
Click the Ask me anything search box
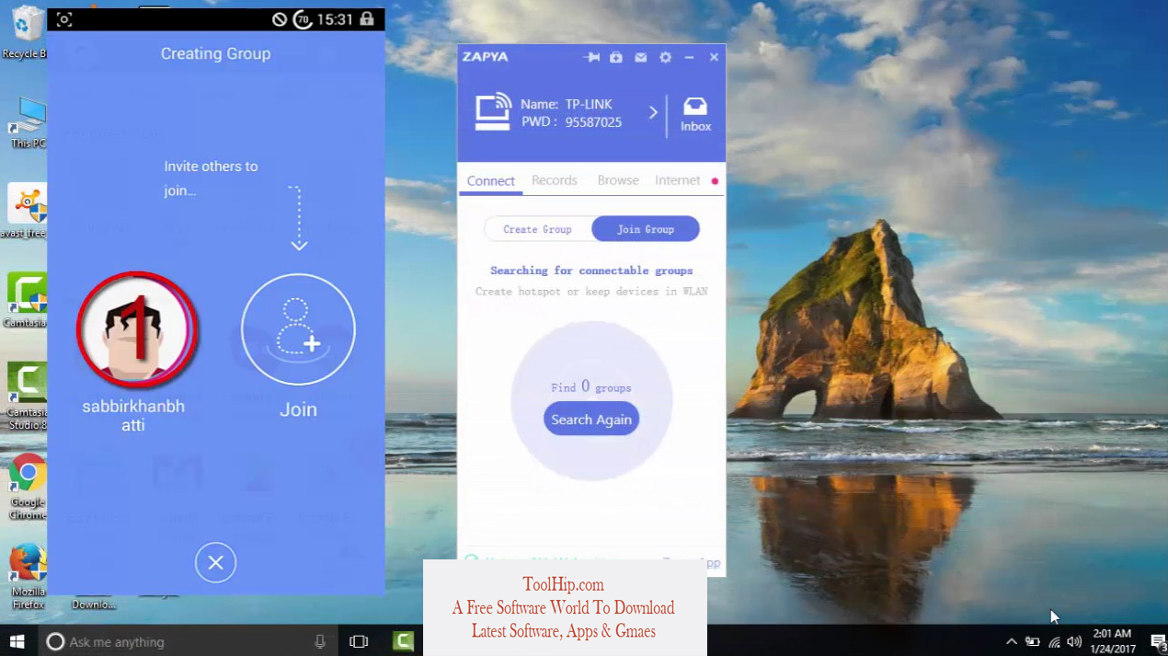click(189, 641)
